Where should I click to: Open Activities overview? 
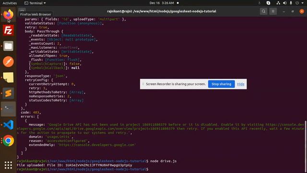point(10,3)
